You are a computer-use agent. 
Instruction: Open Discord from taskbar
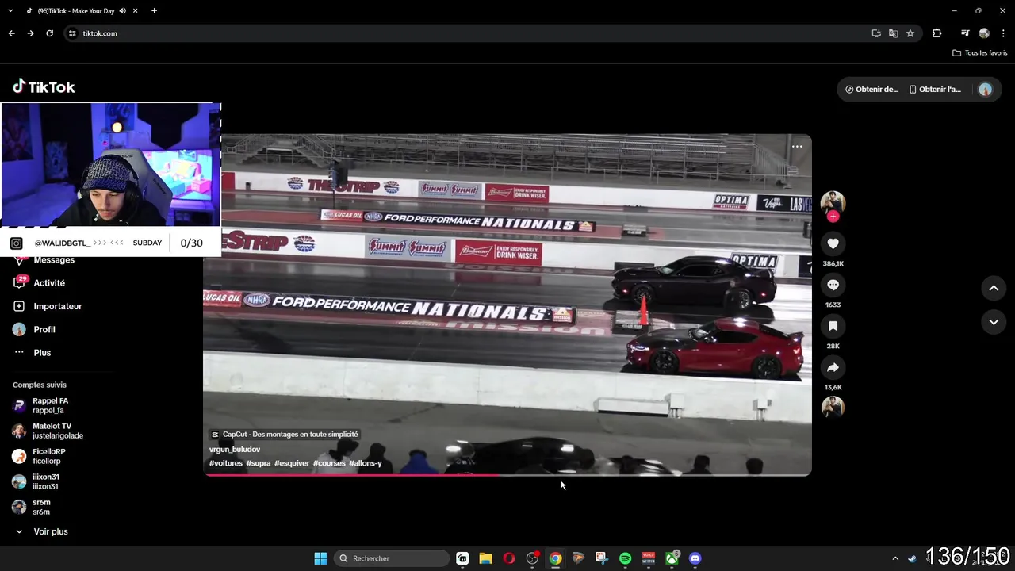tap(695, 558)
